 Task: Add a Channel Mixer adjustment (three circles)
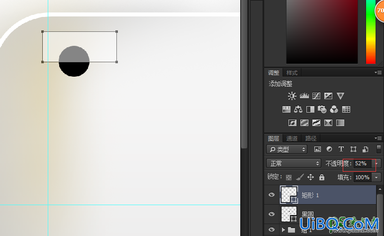(x=334, y=110)
